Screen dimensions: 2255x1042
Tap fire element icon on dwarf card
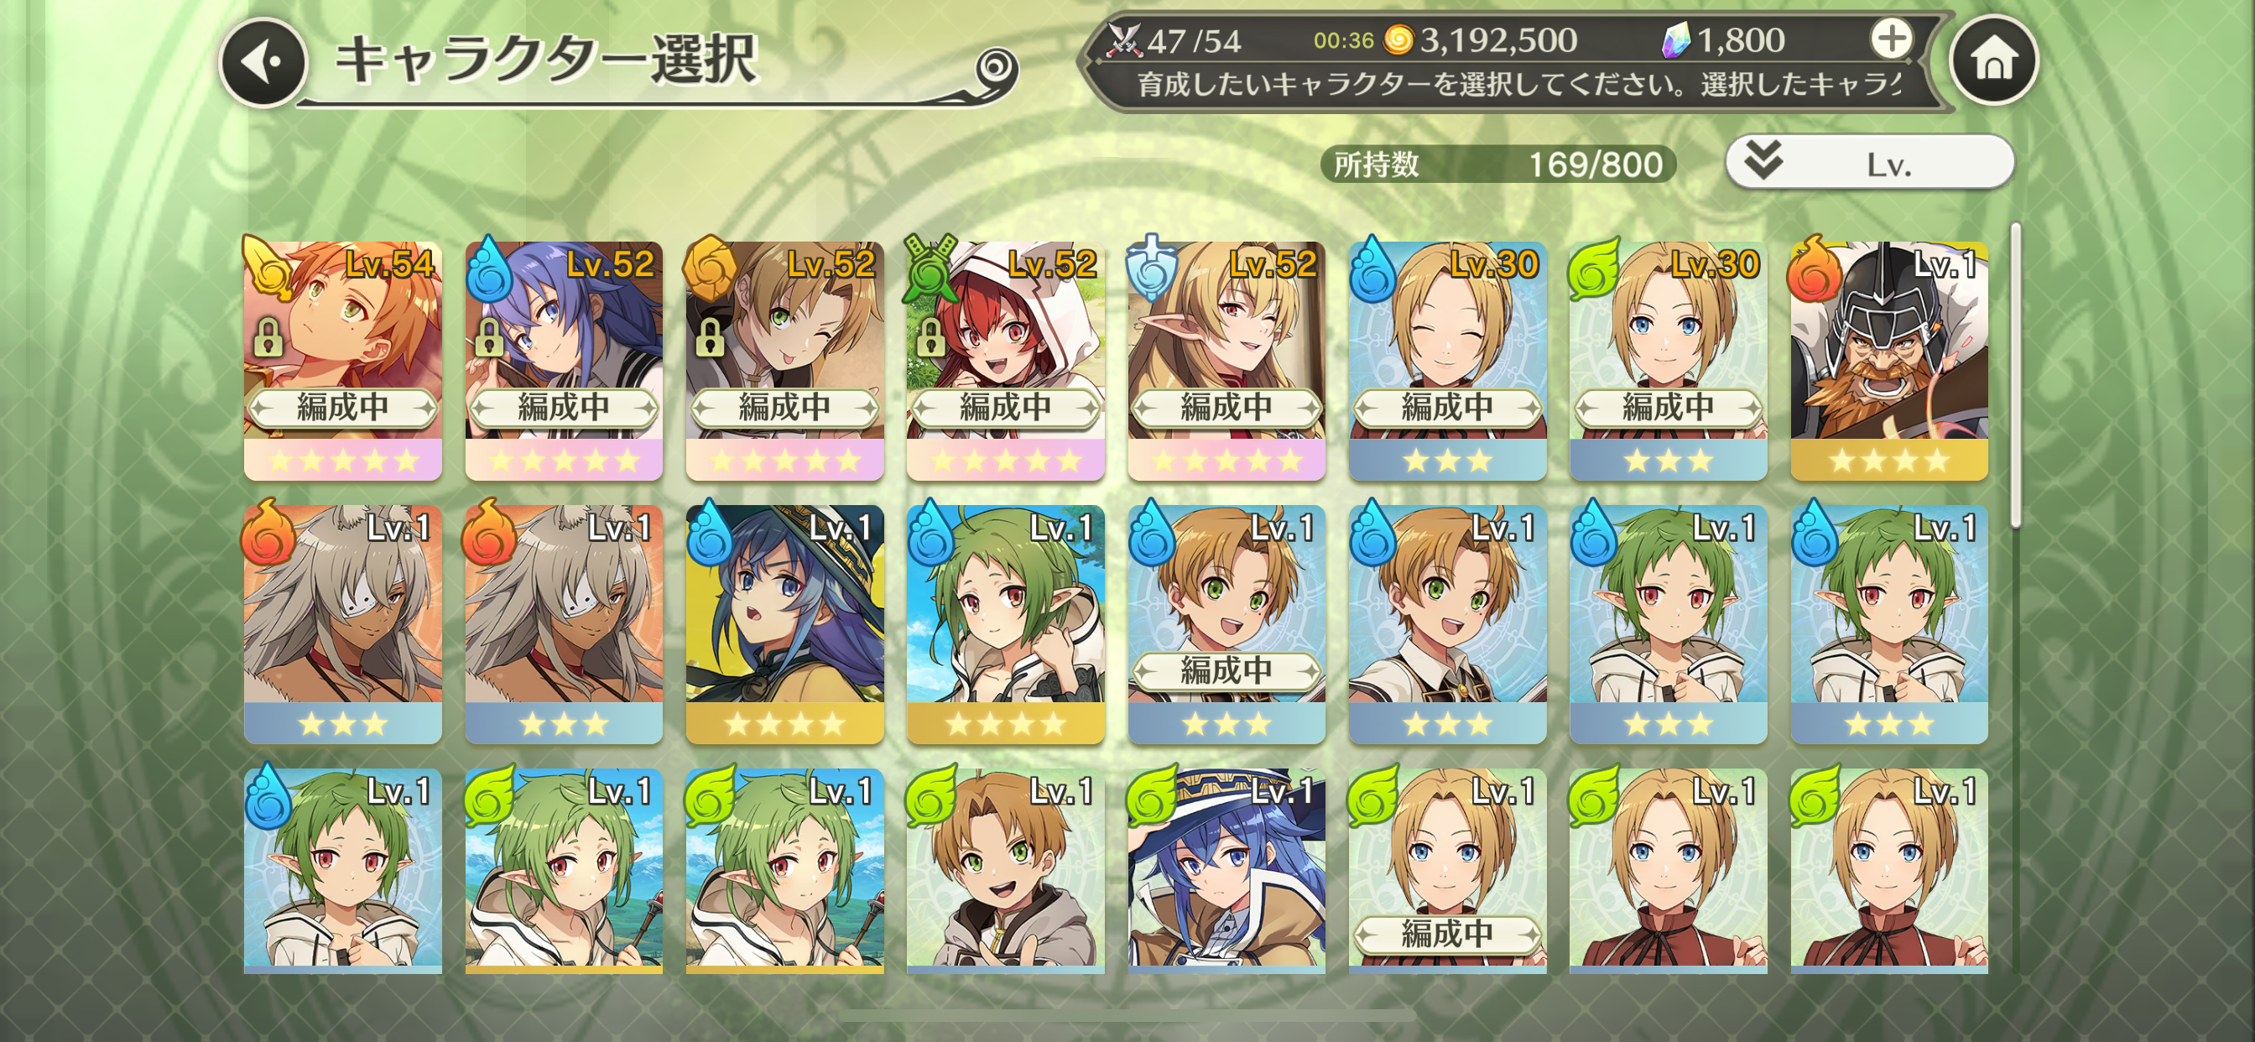point(1813,269)
